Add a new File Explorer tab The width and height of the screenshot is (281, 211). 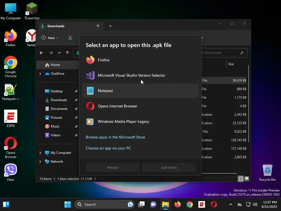point(110,26)
